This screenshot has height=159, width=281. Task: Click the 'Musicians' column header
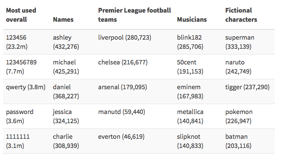coord(192,19)
